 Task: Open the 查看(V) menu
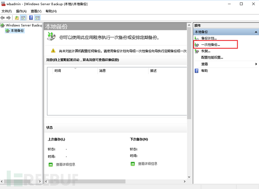click(x=36, y=11)
